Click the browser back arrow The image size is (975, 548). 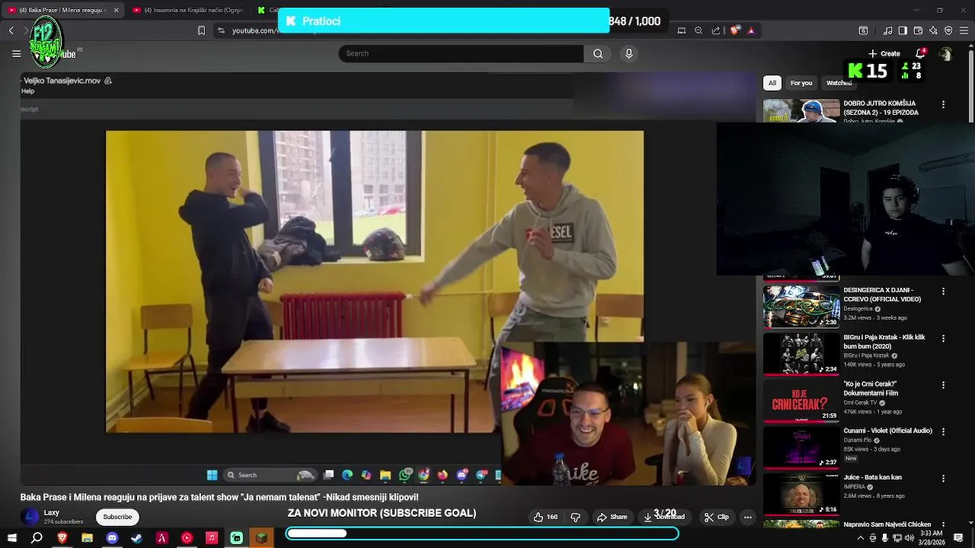11,30
